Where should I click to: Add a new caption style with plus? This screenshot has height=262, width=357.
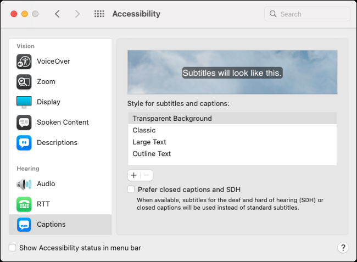134,175
